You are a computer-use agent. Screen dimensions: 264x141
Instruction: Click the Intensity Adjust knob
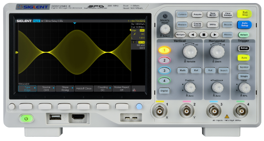(x=165, y=29)
